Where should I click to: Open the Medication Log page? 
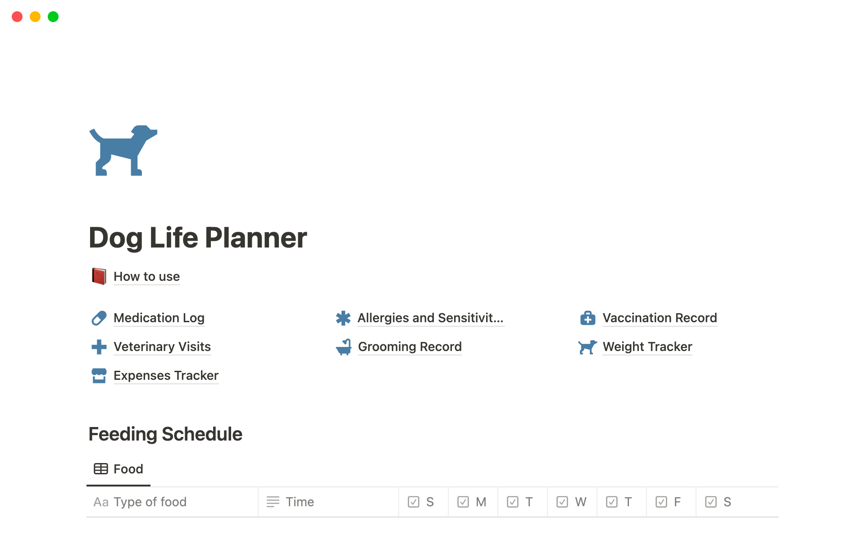click(159, 318)
